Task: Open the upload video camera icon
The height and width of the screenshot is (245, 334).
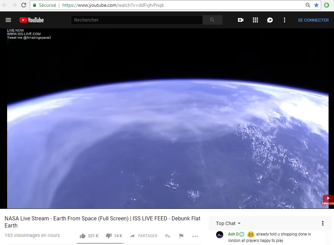Action: 241,20
